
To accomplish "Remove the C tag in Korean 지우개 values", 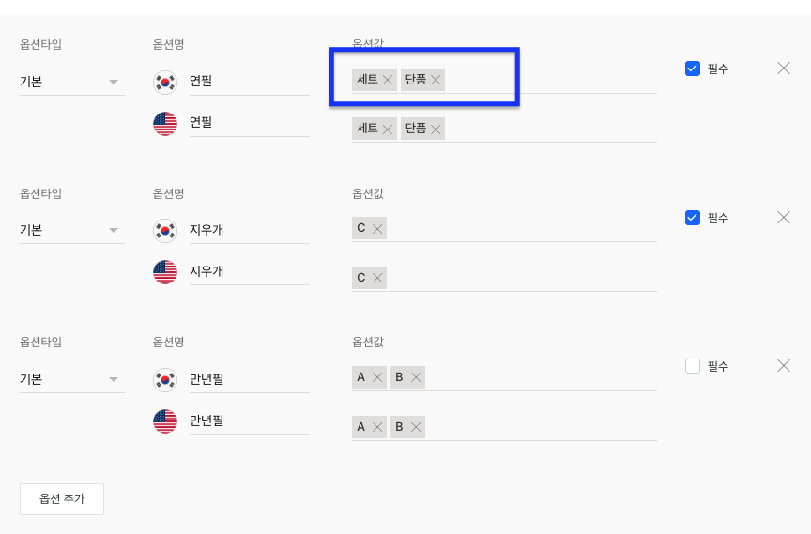I will coord(377,228).
